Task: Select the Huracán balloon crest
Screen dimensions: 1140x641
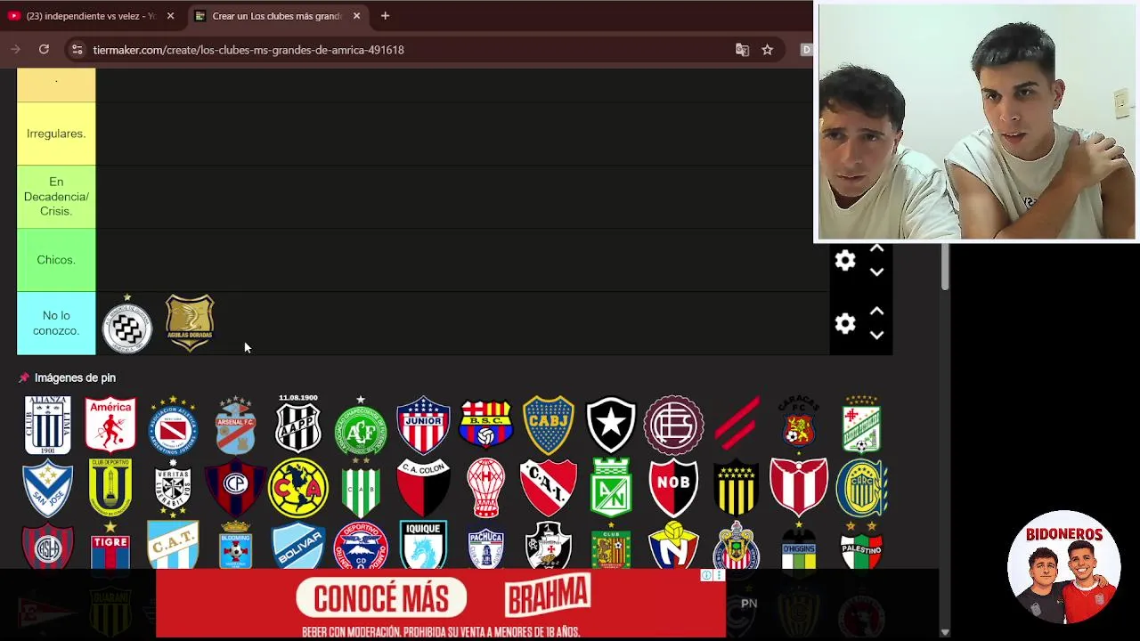Action: click(x=486, y=487)
